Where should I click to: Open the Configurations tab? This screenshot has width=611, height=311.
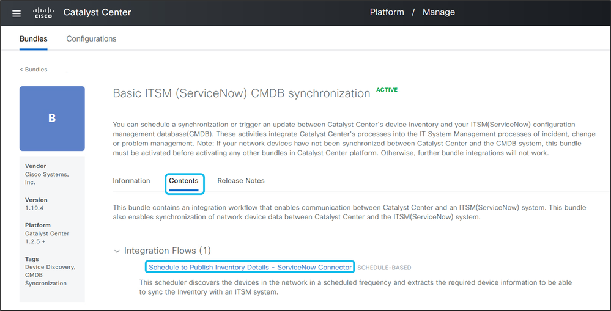[x=91, y=39]
